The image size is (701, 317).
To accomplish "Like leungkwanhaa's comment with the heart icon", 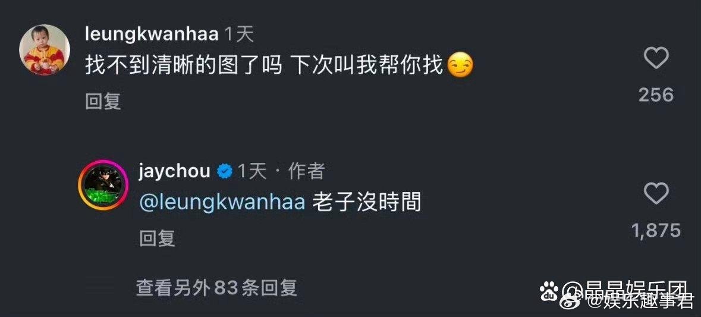I will (x=656, y=58).
